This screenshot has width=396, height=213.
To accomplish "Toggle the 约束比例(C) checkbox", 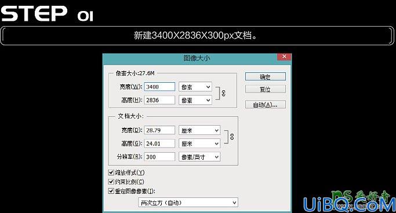I will pyautogui.click(x=111, y=182).
